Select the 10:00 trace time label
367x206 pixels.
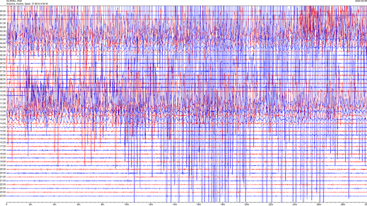[3, 91]
